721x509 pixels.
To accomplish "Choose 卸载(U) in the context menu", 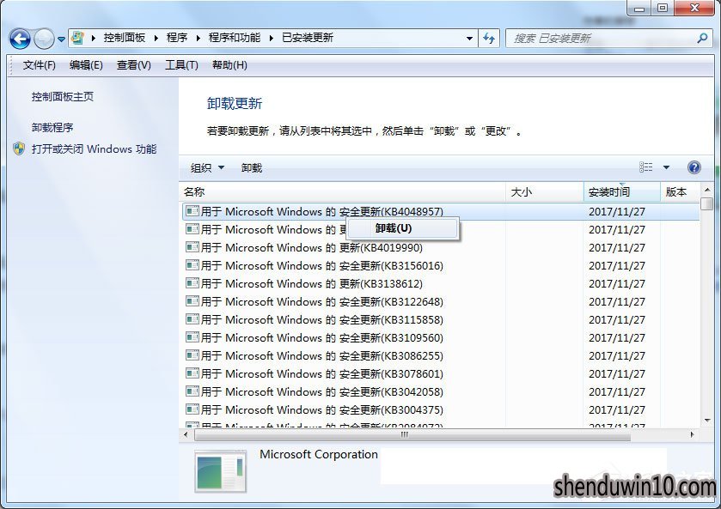I will point(403,228).
